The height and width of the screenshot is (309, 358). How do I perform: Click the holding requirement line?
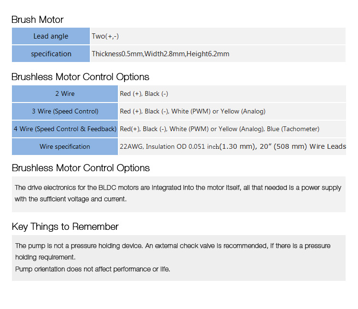(45, 257)
